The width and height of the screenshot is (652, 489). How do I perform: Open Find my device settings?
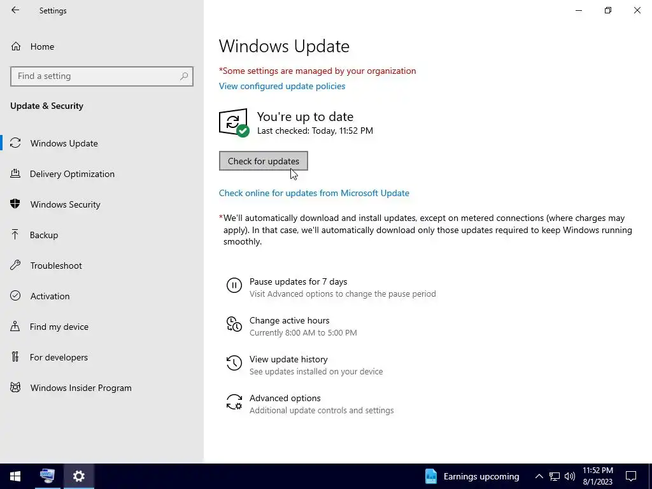coord(102,327)
